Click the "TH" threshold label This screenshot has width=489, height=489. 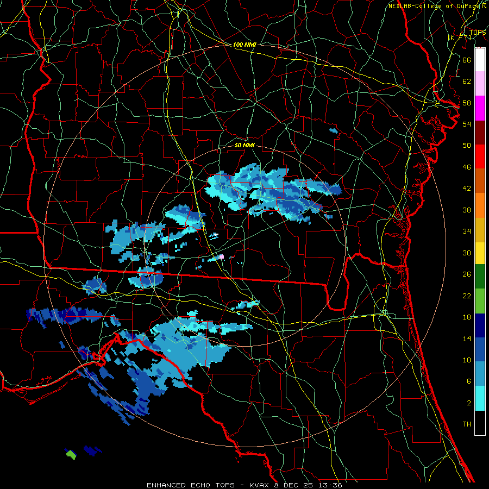pyautogui.click(x=467, y=424)
